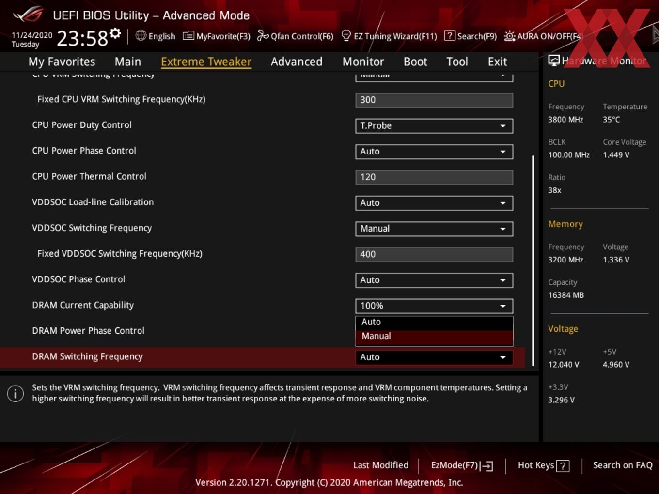Click the Hardware Monitor screen icon
The width and height of the screenshot is (659, 494).
(x=554, y=61)
